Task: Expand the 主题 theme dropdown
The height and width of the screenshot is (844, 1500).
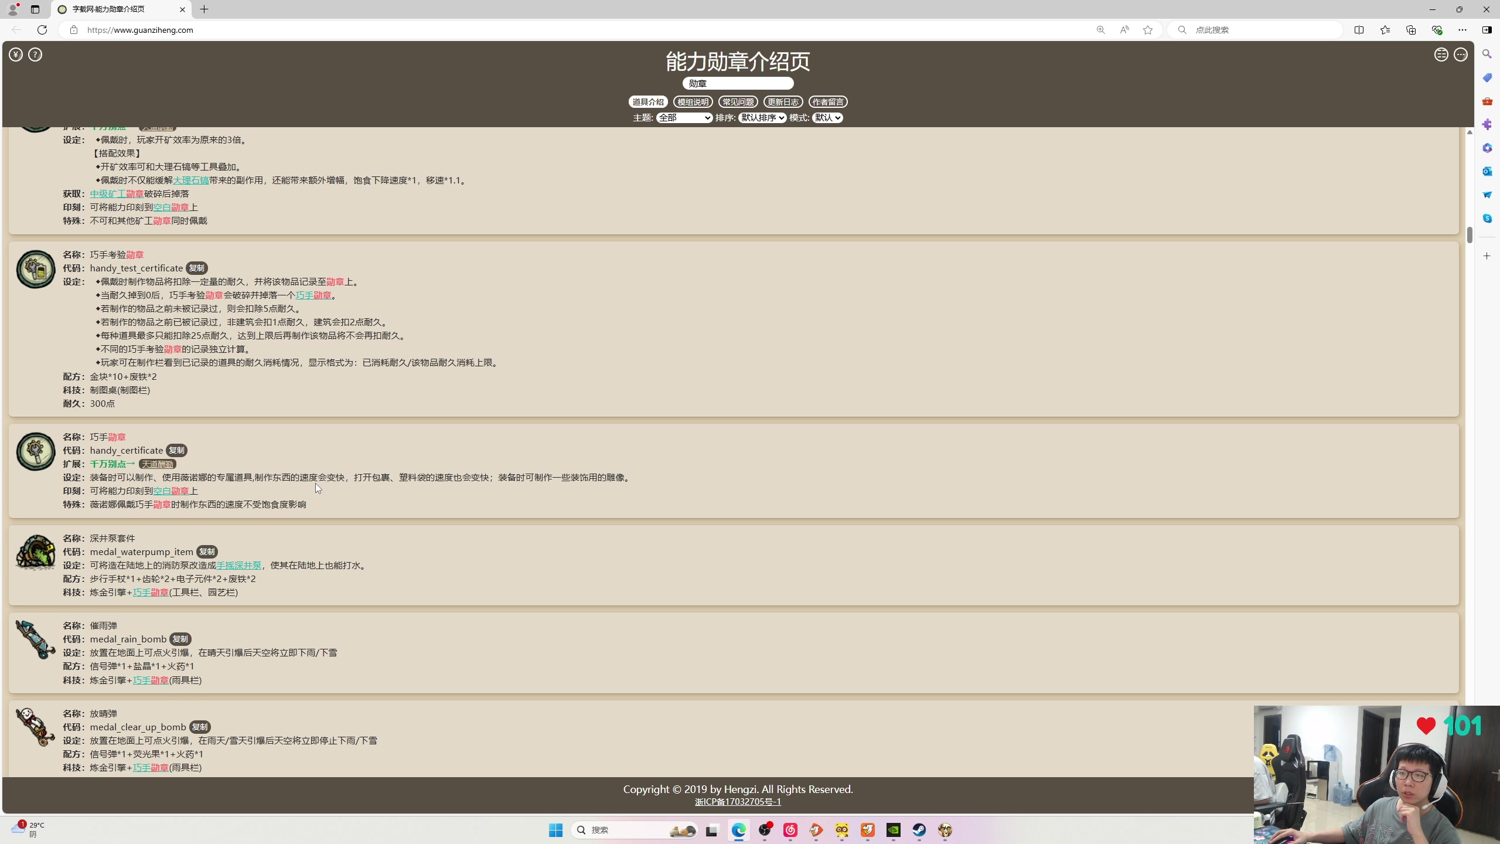Action: click(x=684, y=118)
